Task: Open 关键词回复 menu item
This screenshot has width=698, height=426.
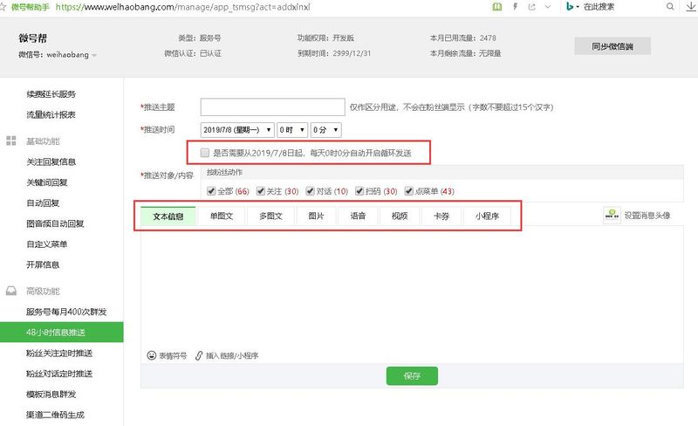Action: (x=47, y=182)
